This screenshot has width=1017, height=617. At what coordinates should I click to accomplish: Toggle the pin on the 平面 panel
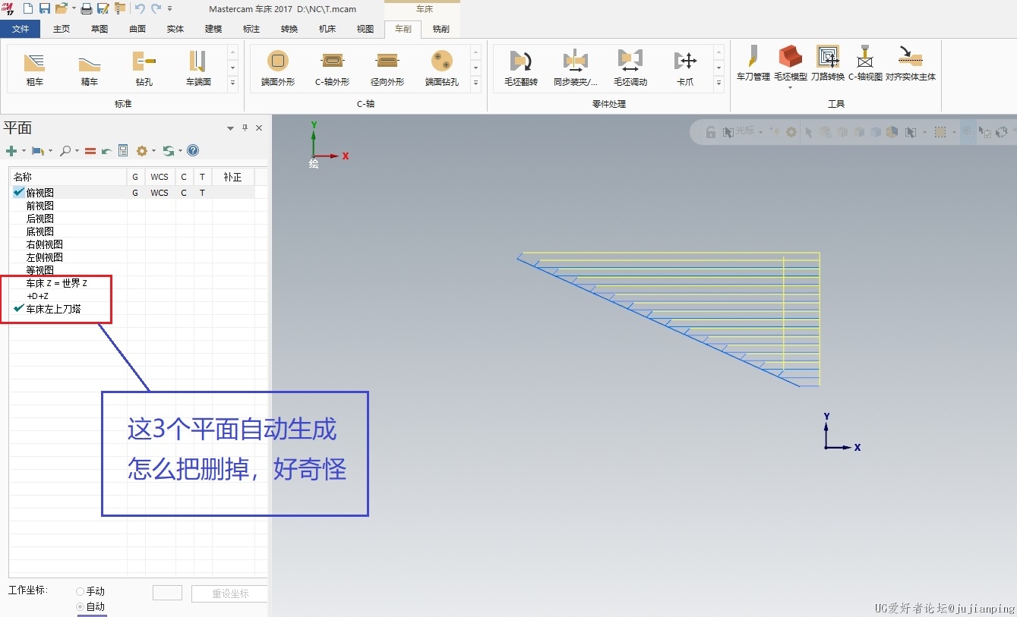[245, 128]
